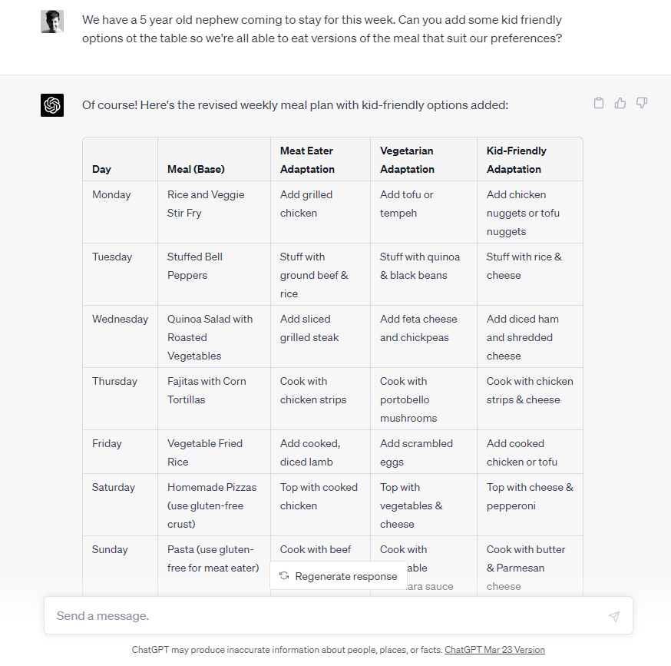The image size is (671, 666).
Task: Open the ChatGPT Mar 23 Version link
Action: (494, 650)
